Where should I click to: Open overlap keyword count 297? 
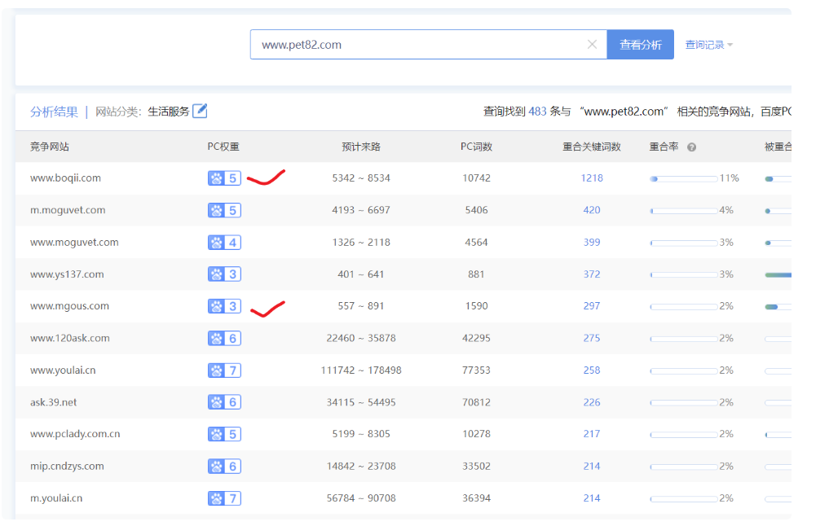click(592, 306)
